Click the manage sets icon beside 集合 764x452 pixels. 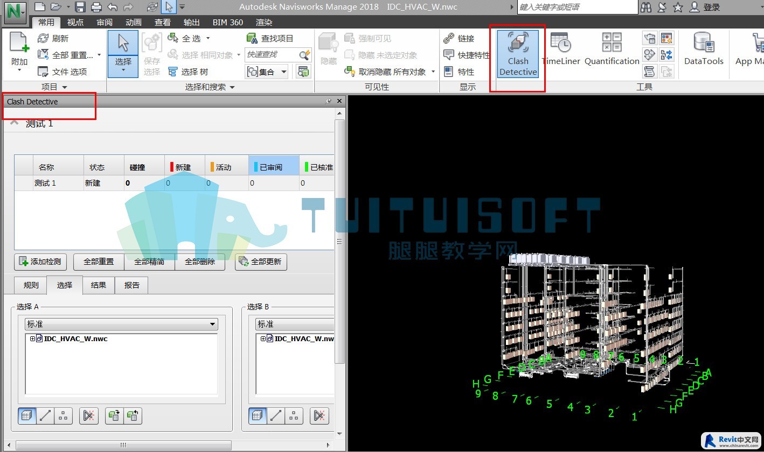[303, 72]
